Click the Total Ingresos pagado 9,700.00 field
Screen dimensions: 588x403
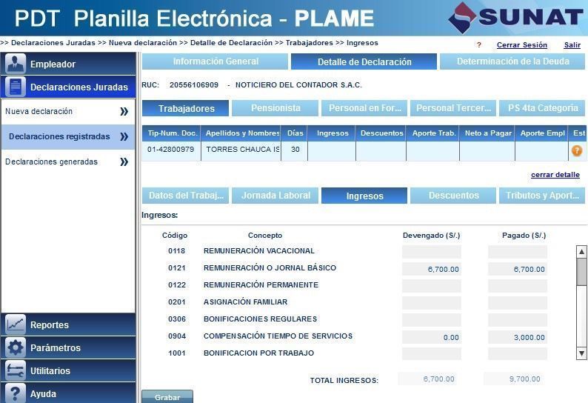513,379
